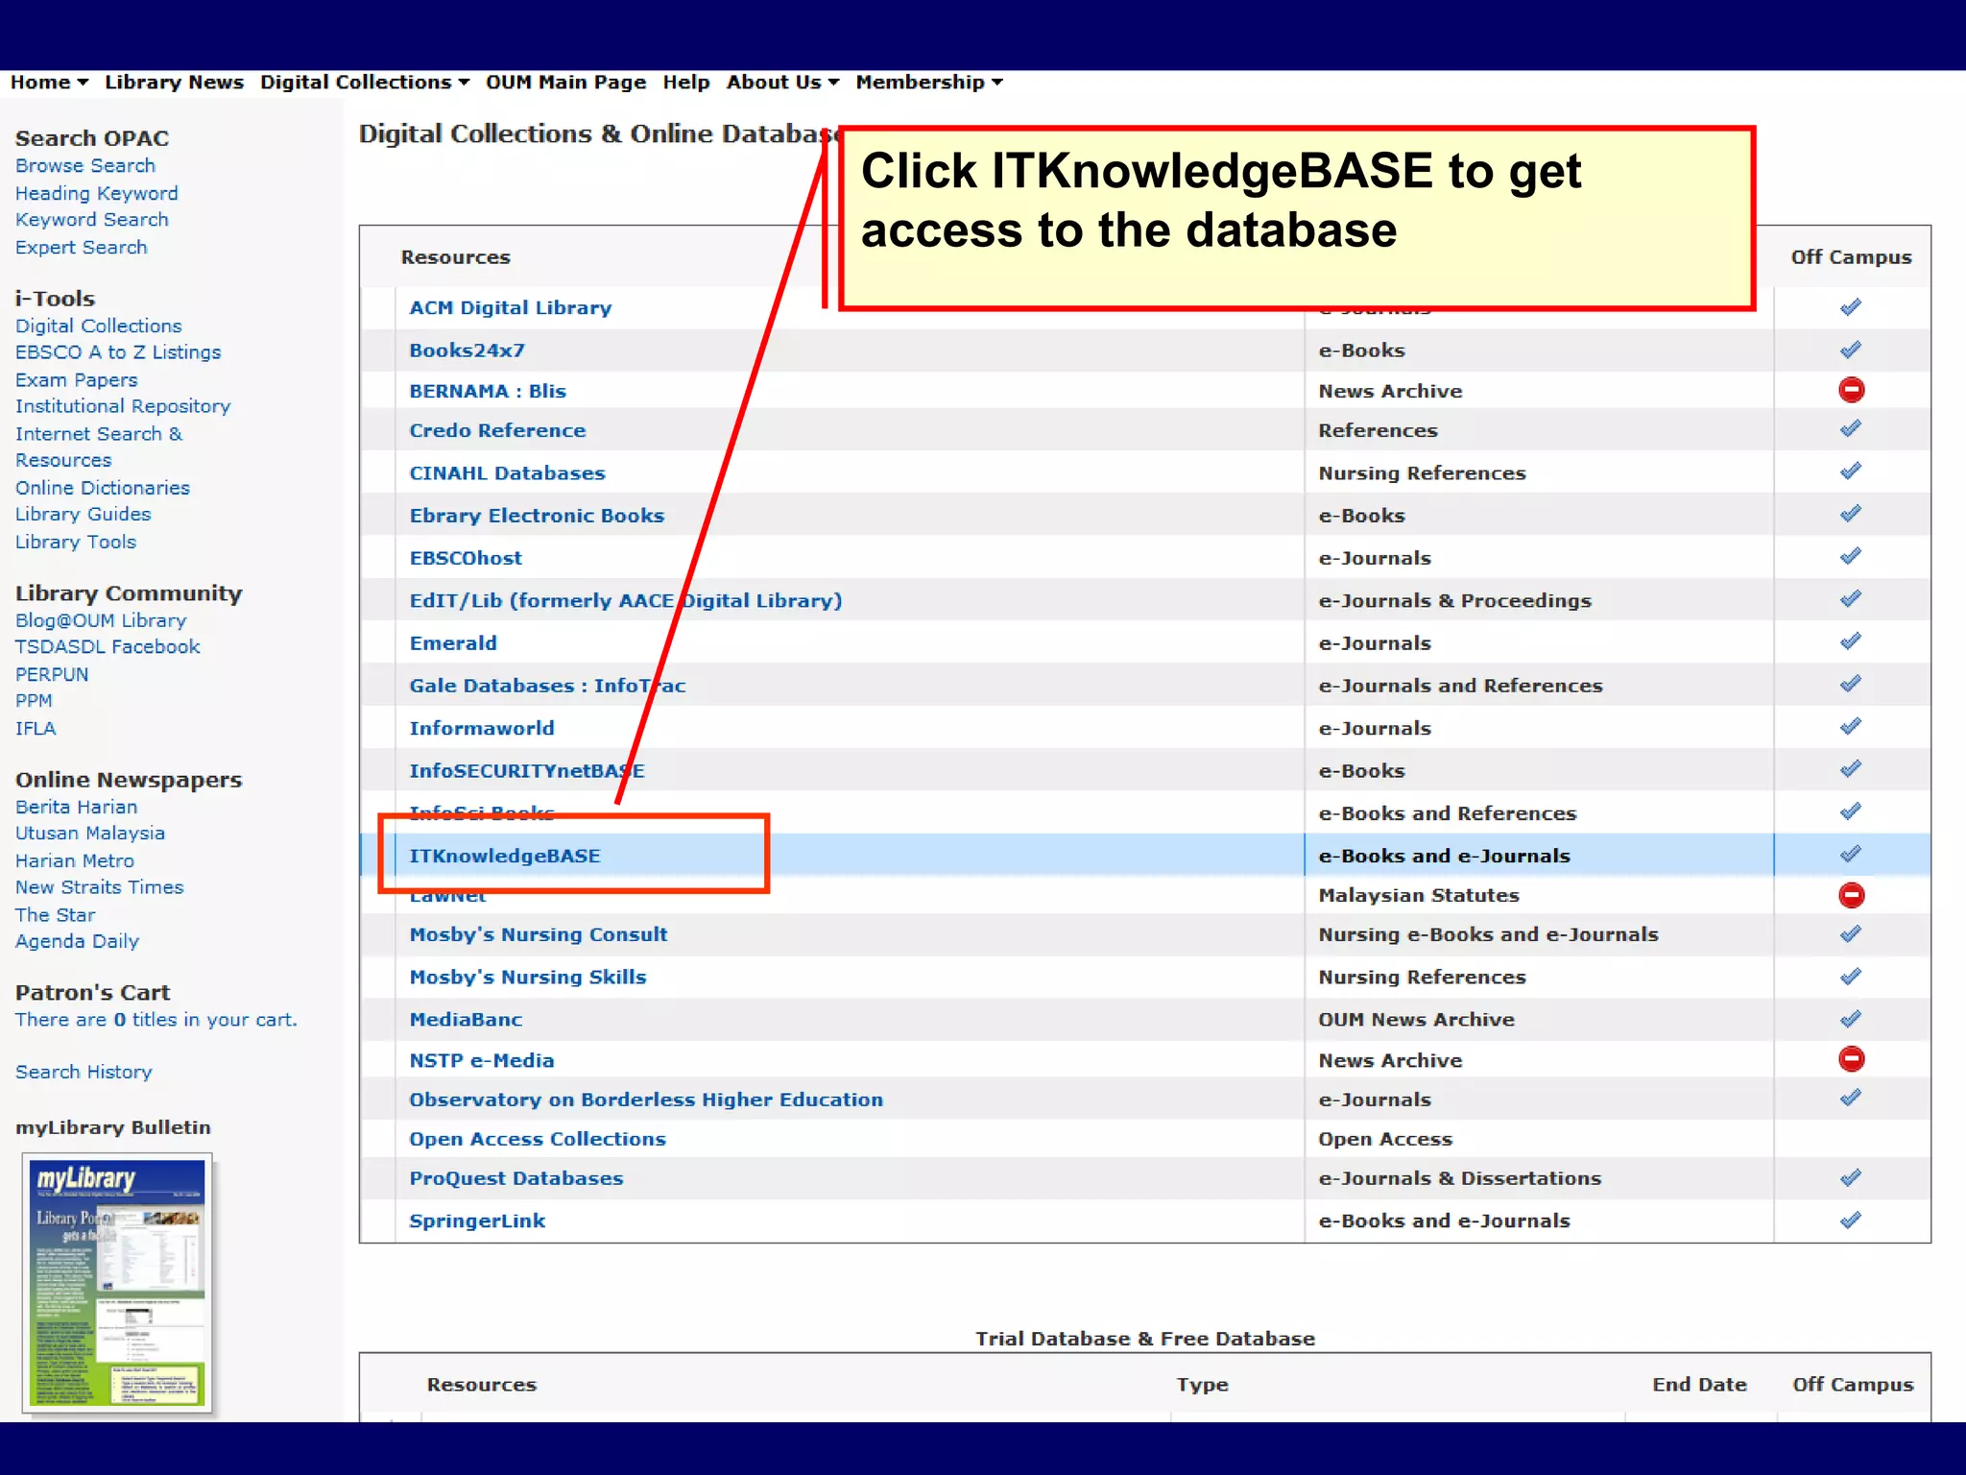Screen dimensions: 1966x1475
Task: Open the Expert Search link
Action: point(82,248)
